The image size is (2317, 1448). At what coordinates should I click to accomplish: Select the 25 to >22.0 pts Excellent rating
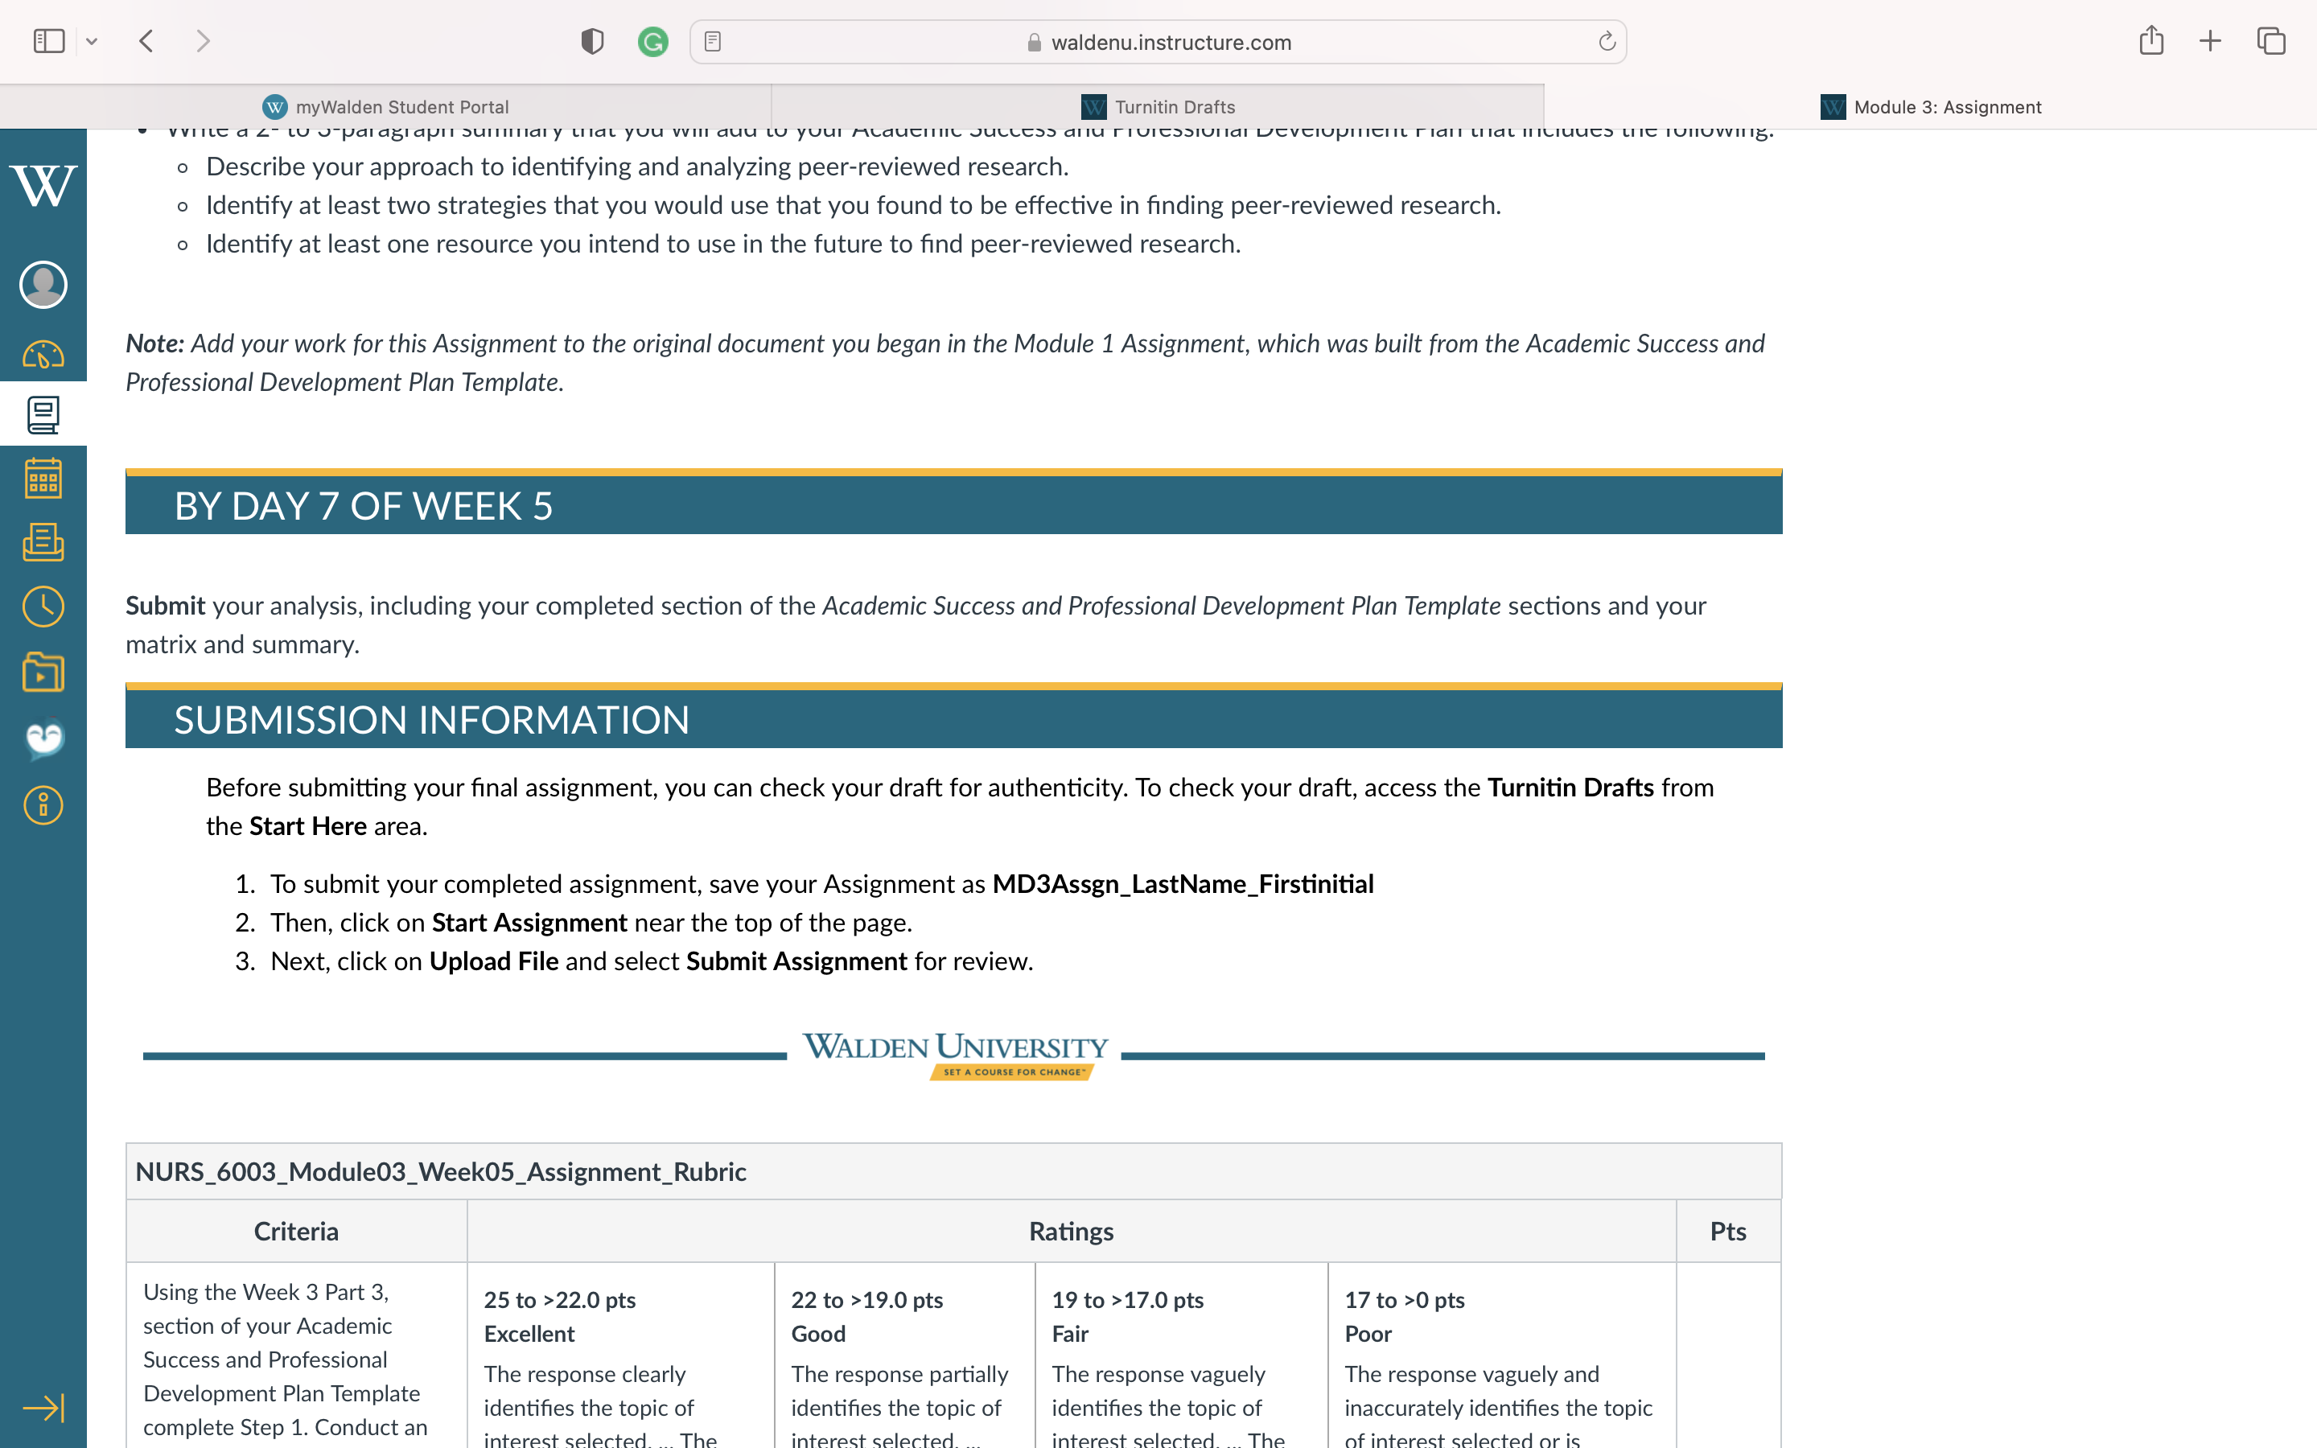(620, 1355)
